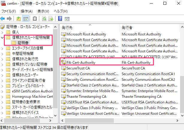Click the certificate list scroll right arrow
The height and width of the screenshot is (130, 184).
(177, 120)
